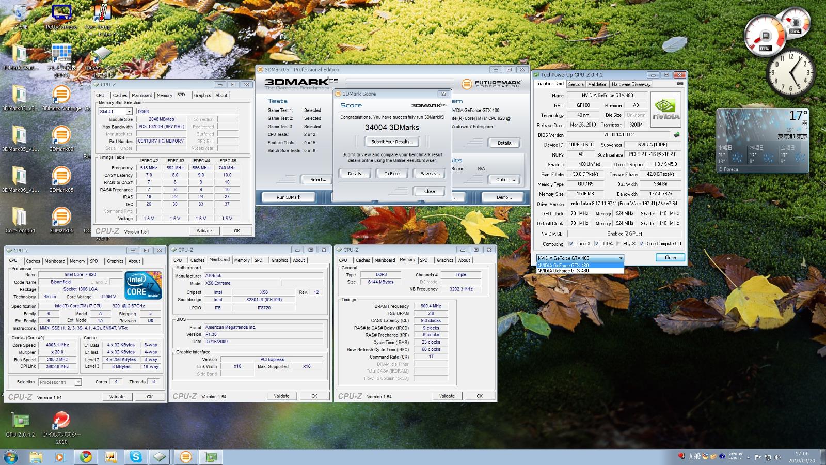The width and height of the screenshot is (826, 465).
Task: Click the taskbar clock showing 17:06
Action: [x=802, y=457]
